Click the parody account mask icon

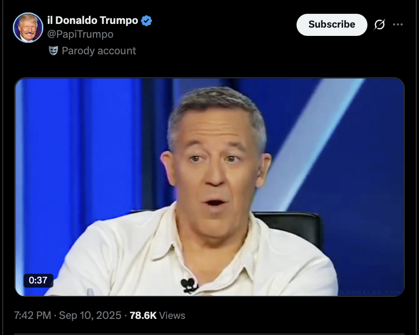(x=53, y=51)
